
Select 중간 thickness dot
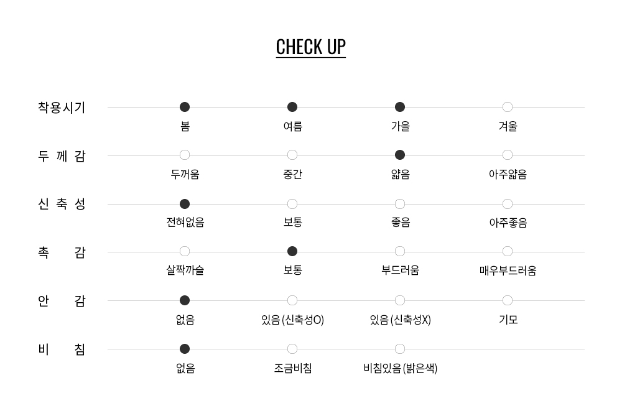(x=292, y=155)
